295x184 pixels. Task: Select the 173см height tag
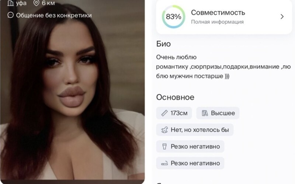[174, 113]
